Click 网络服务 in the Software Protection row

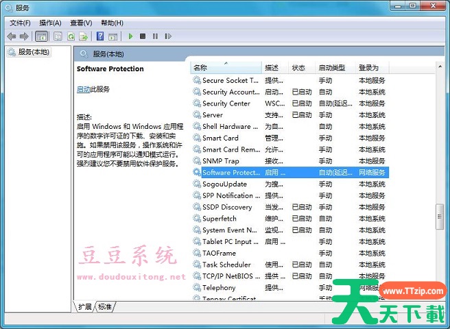[x=372, y=173]
